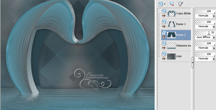Click opacity slider of Raster 1 layer
This screenshot has height=110, width=216.
click(205, 22)
